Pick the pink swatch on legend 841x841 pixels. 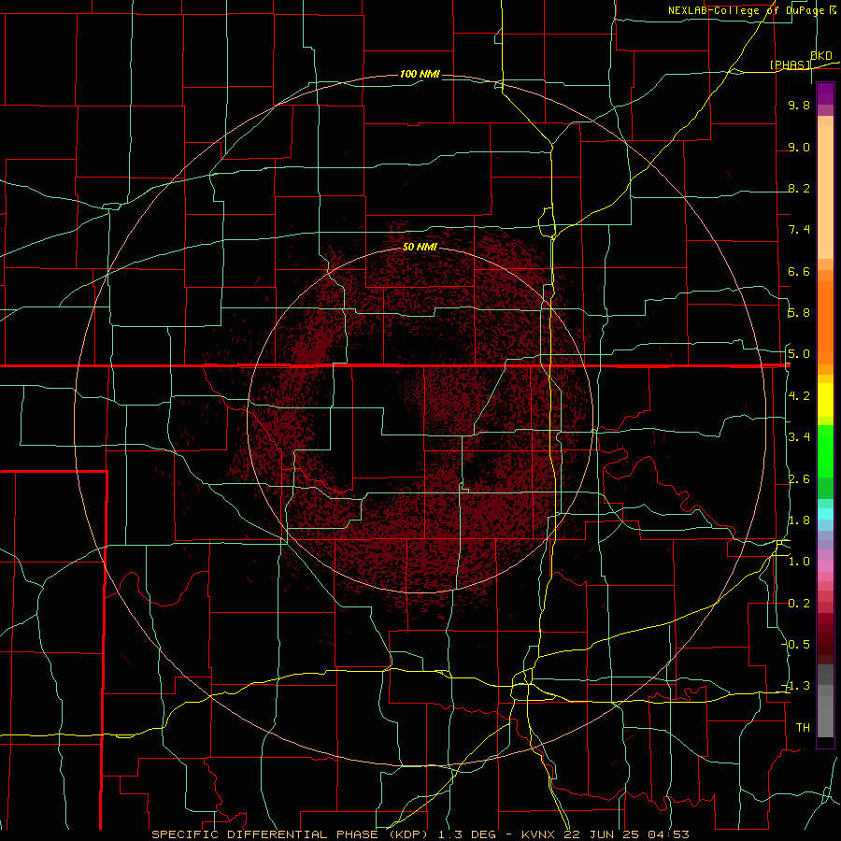(x=825, y=566)
